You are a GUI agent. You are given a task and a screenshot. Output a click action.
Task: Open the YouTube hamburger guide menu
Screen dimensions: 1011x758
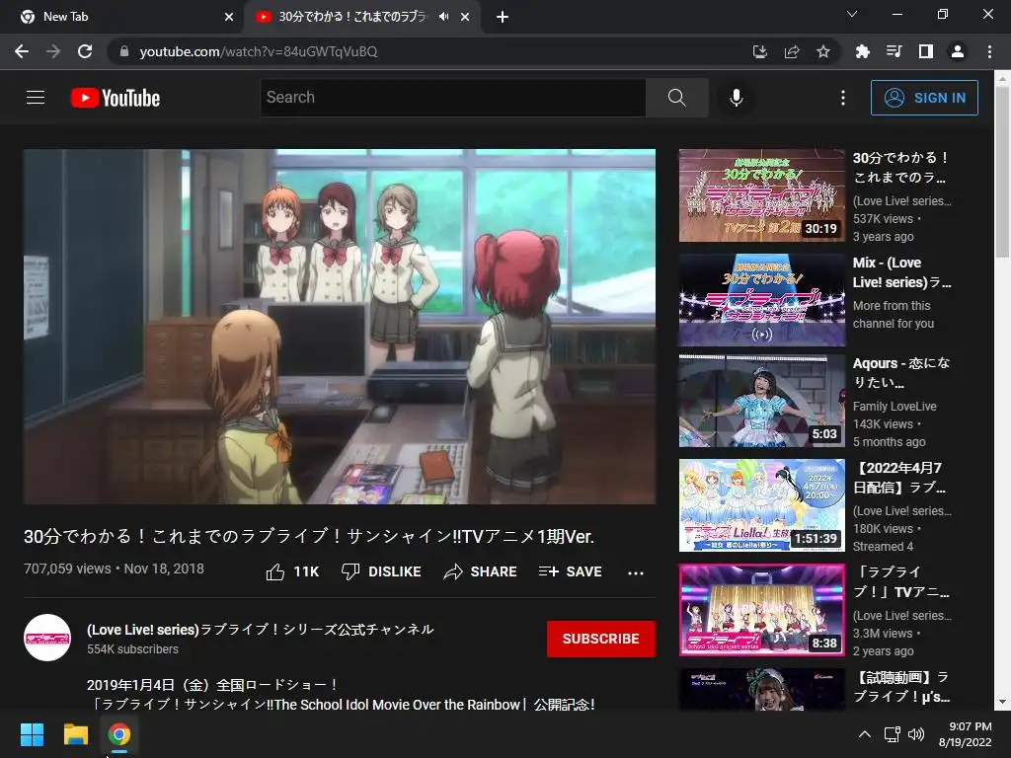click(x=36, y=98)
